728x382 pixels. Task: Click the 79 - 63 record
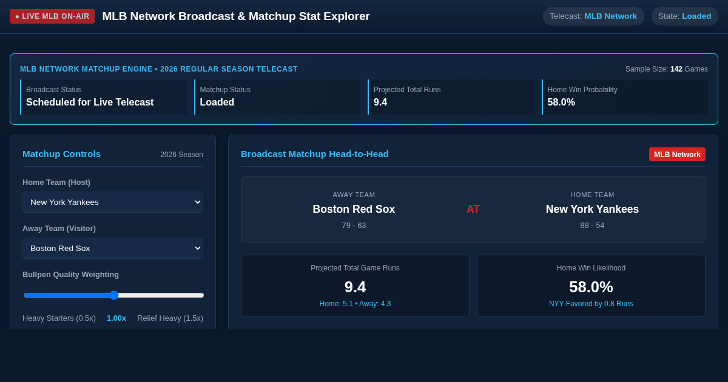(354, 226)
